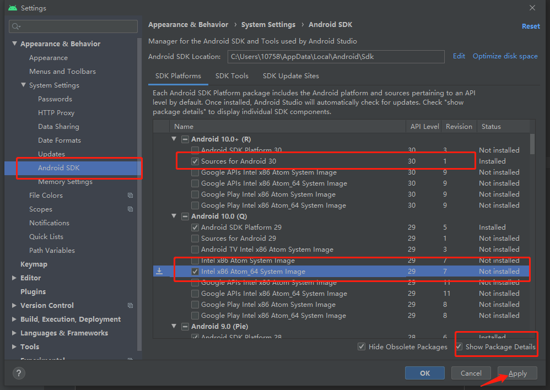Collapse the Android 10.0+ (R) group

(x=174, y=139)
